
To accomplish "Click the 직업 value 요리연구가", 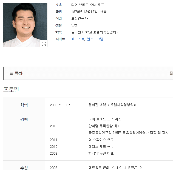I will pos(80,18).
